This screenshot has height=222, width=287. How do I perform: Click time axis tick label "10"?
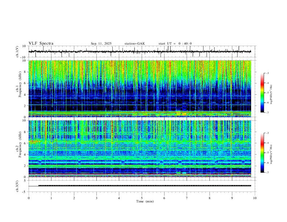point(255,198)
